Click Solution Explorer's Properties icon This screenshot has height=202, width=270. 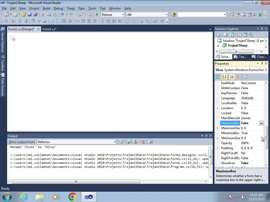(x=218, y=35)
